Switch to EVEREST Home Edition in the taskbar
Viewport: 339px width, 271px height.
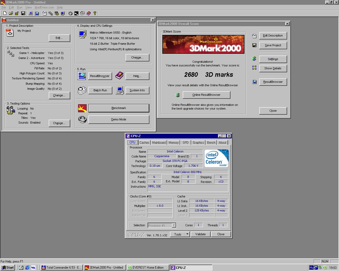148,268
